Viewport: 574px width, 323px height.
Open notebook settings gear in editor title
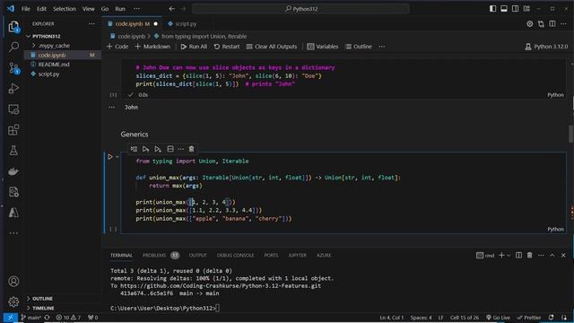click(530, 24)
